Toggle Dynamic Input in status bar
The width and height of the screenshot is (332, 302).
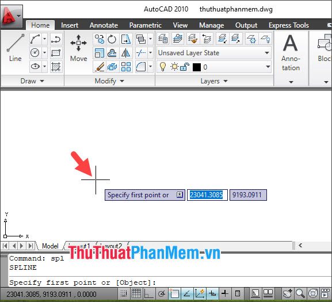tap(212, 293)
